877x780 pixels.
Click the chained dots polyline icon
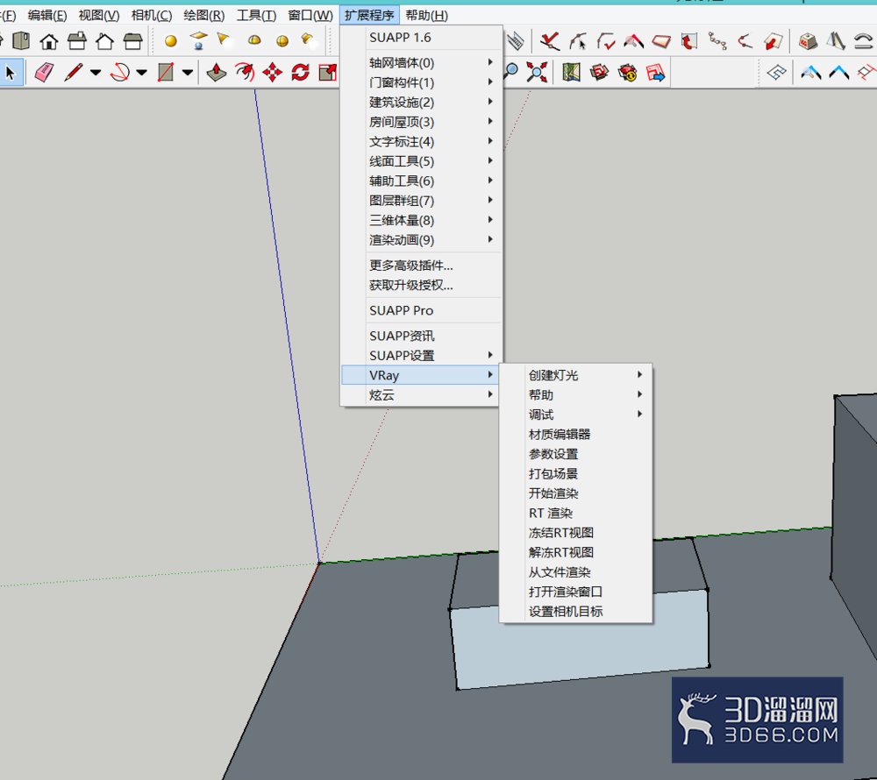717,41
